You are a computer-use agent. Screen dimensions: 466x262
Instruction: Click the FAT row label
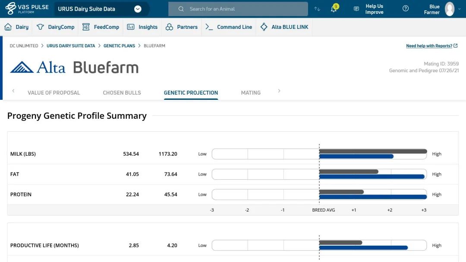point(15,174)
